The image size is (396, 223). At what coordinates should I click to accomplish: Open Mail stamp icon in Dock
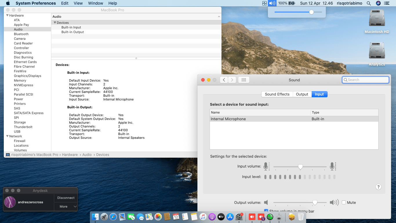122,217
